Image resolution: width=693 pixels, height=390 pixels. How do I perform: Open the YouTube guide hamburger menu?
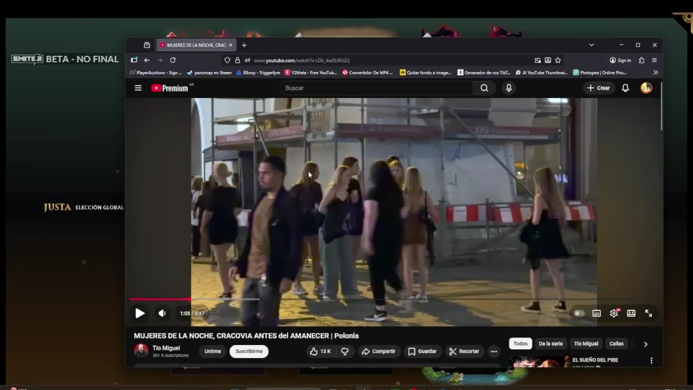tap(138, 88)
